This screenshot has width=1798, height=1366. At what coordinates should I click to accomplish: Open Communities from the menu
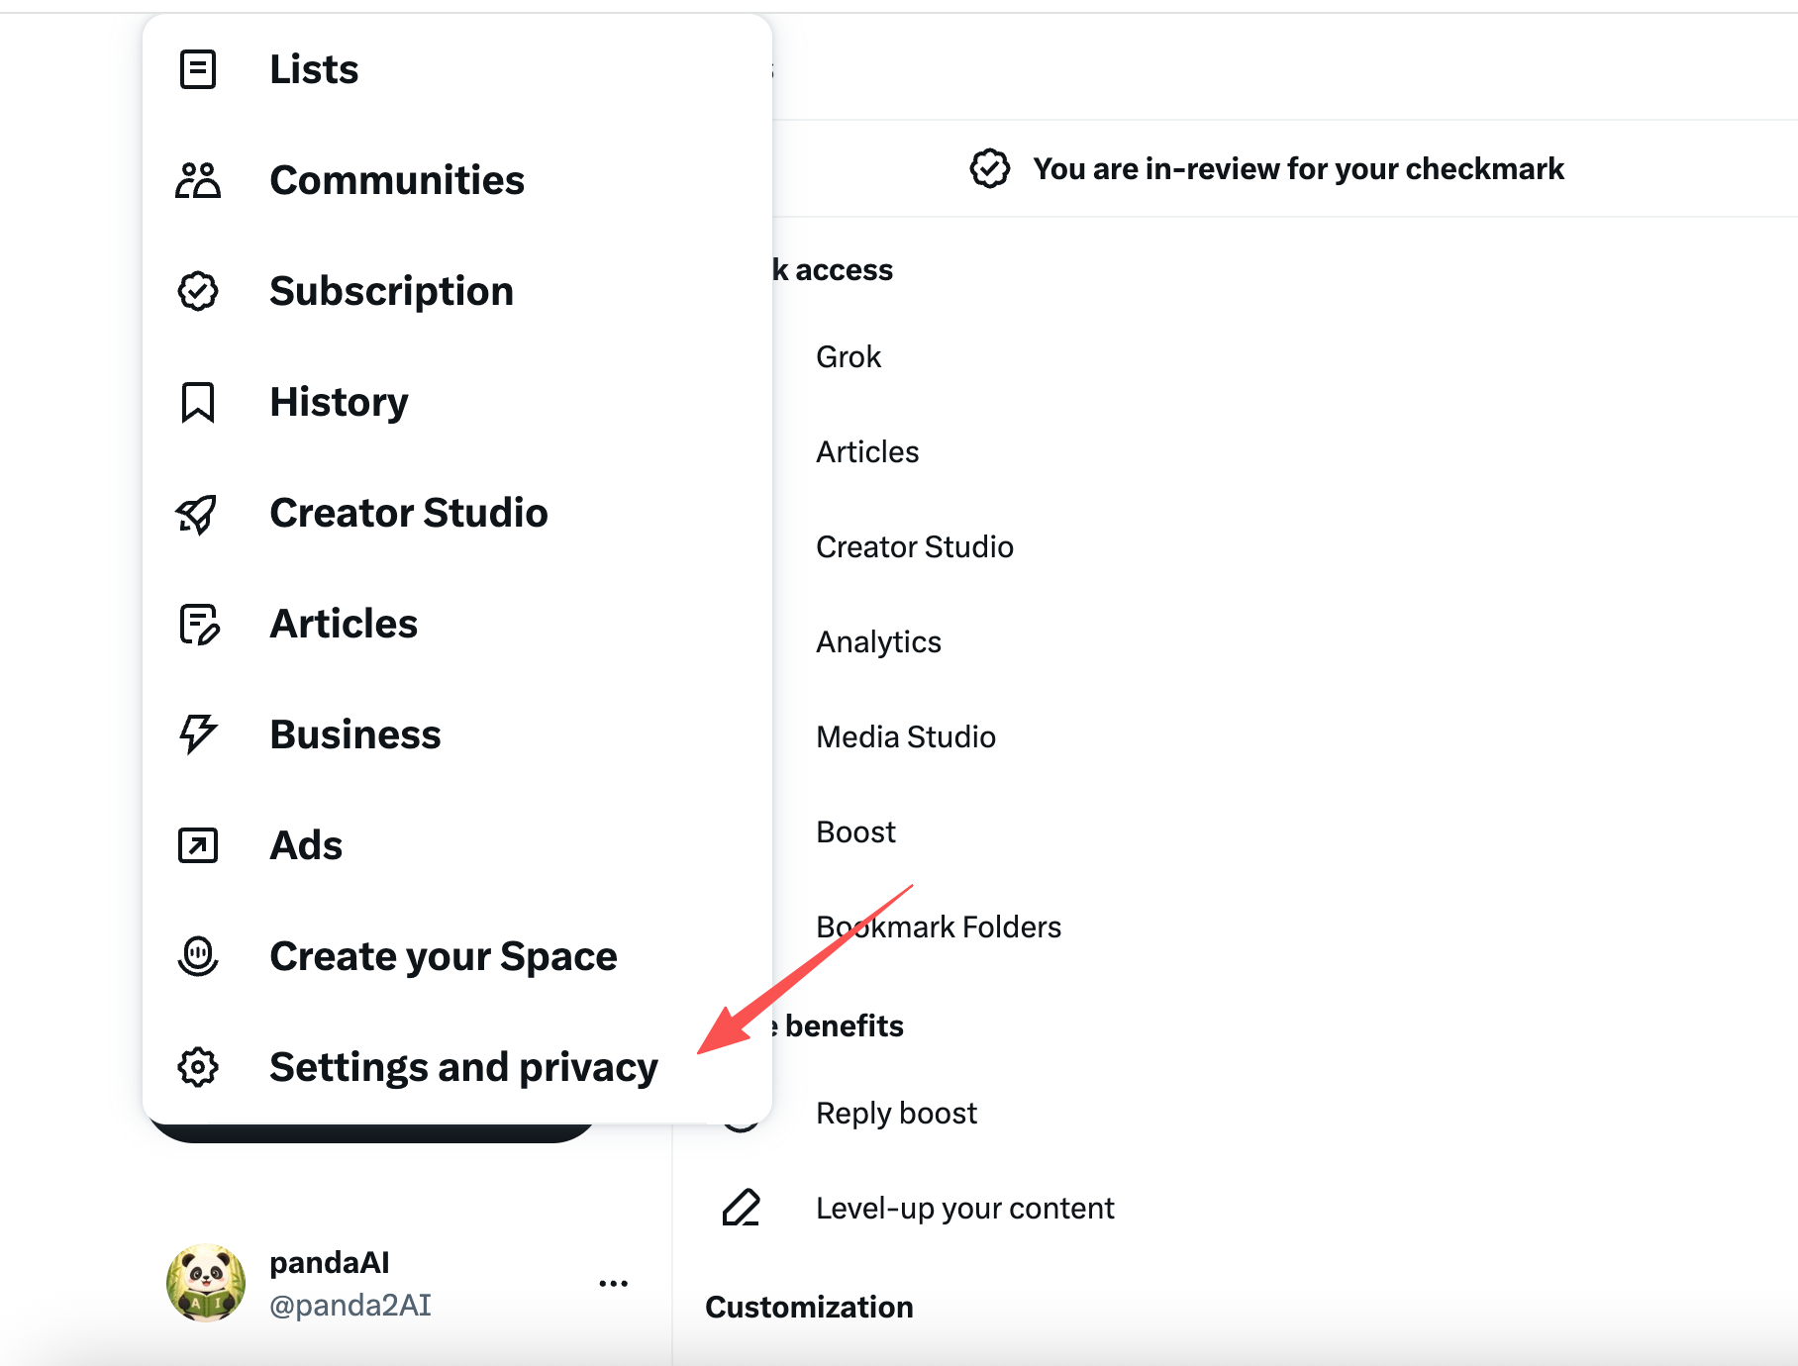(457, 180)
